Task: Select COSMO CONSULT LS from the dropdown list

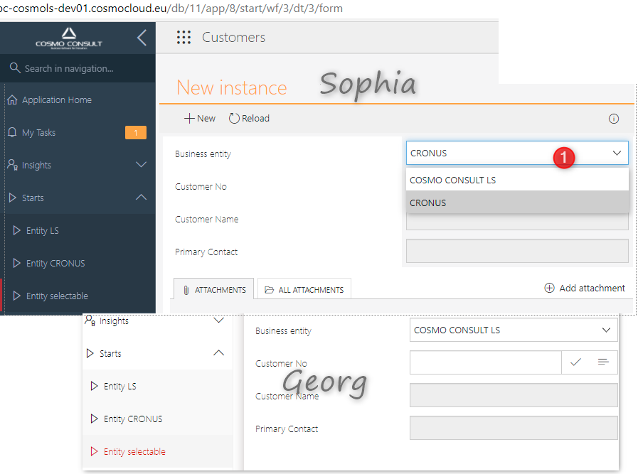Action: (x=517, y=180)
